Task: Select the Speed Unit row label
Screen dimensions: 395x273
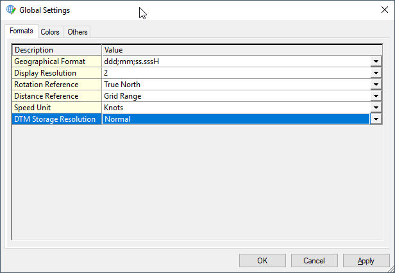Action: (x=56, y=108)
